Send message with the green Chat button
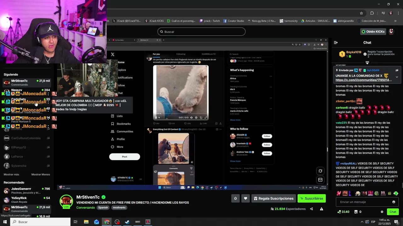 (393, 212)
